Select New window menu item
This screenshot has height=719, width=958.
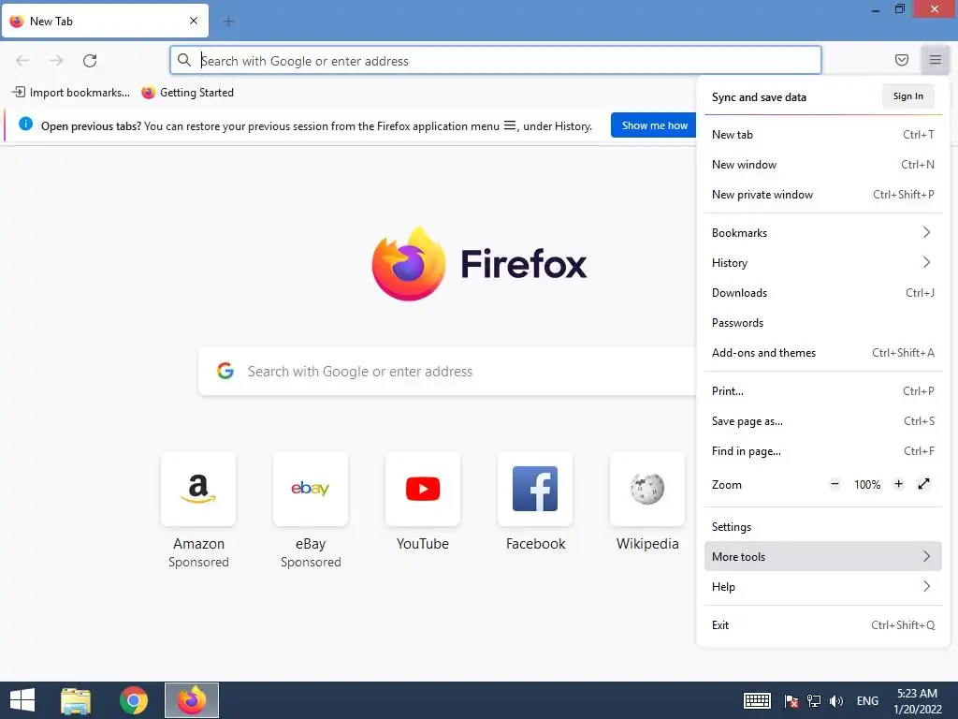823,165
